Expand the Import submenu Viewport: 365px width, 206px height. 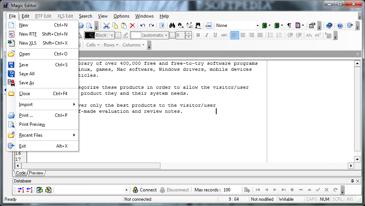click(43, 104)
